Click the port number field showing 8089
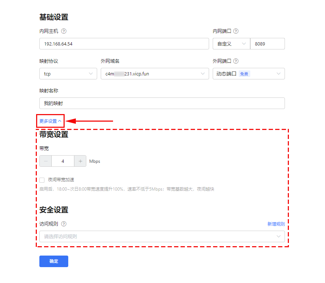325x283 pixels. click(x=267, y=44)
